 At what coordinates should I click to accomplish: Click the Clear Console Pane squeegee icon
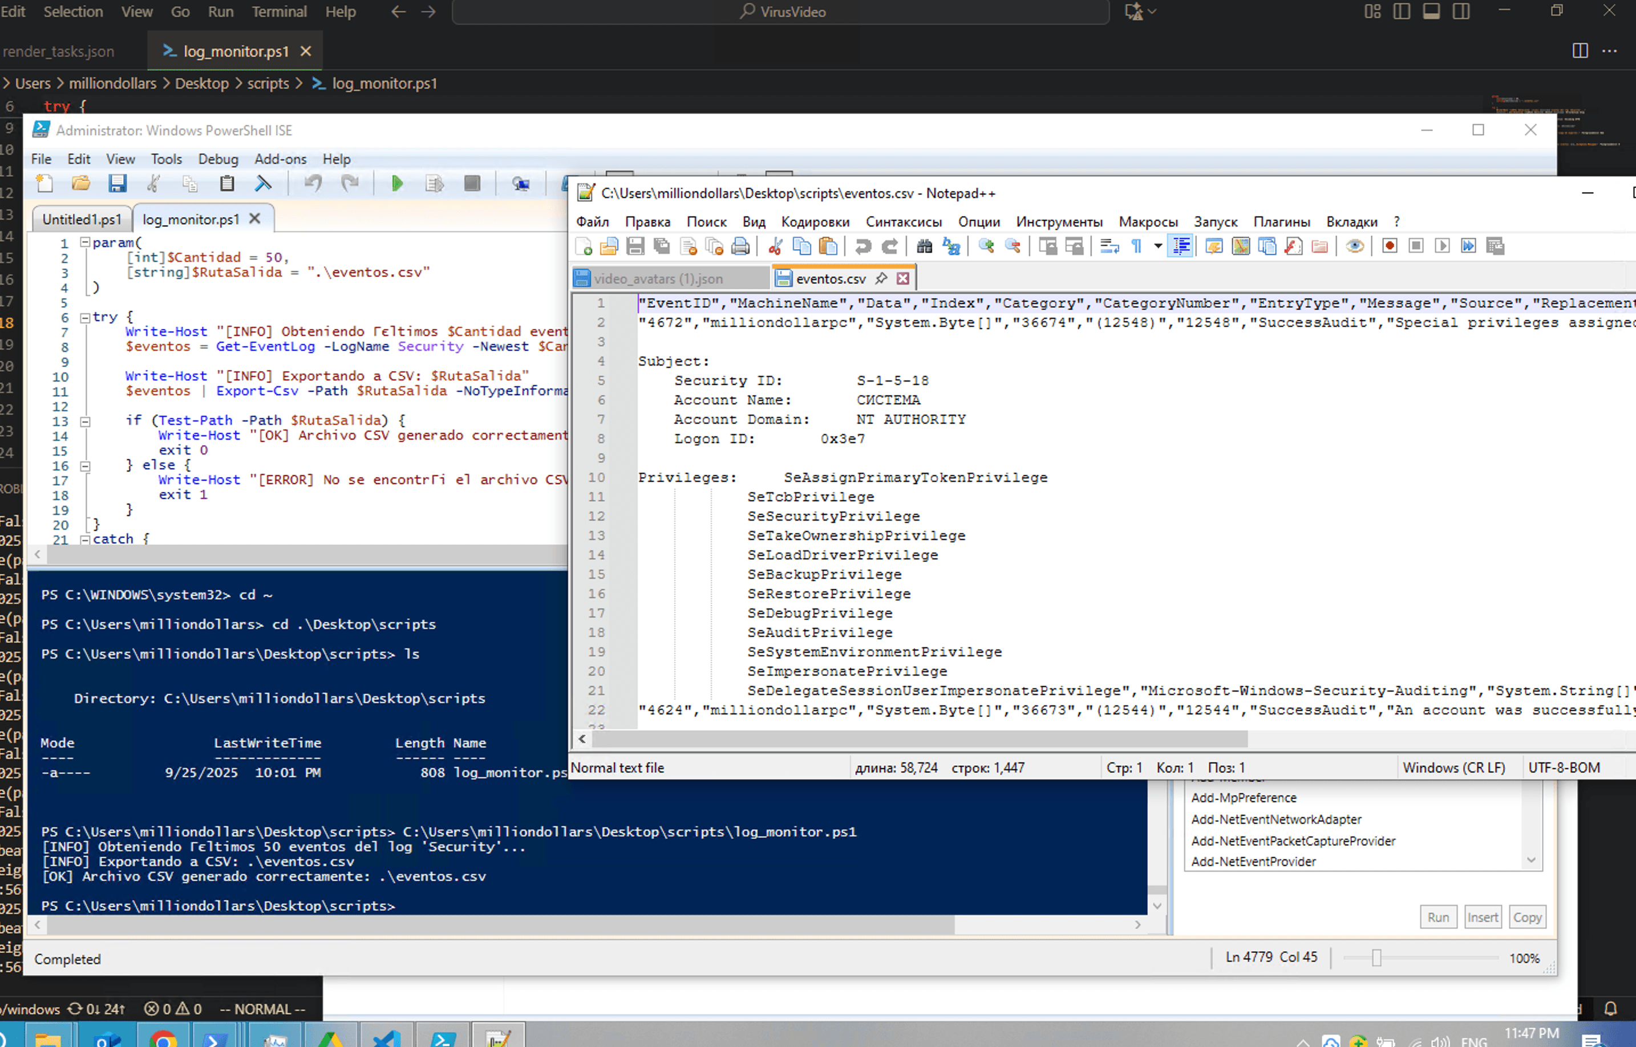pos(263,184)
